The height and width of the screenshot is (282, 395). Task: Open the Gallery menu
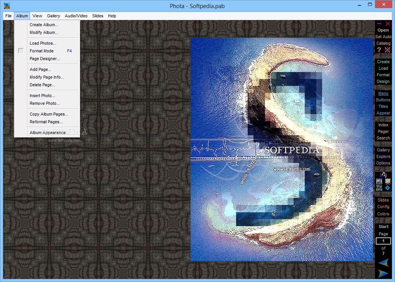pos(53,16)
